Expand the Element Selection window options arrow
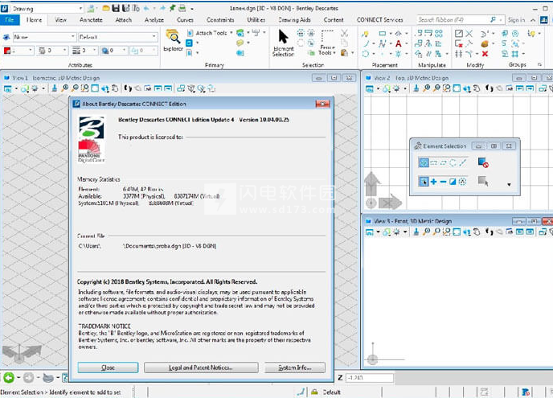This screenshot has width=553, height=398. pos(509,185)
